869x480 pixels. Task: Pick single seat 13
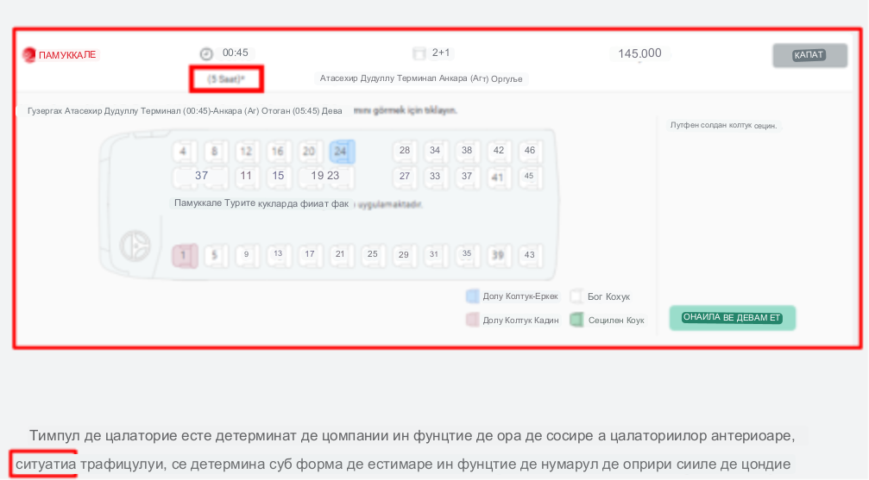[x=278, y=254]
